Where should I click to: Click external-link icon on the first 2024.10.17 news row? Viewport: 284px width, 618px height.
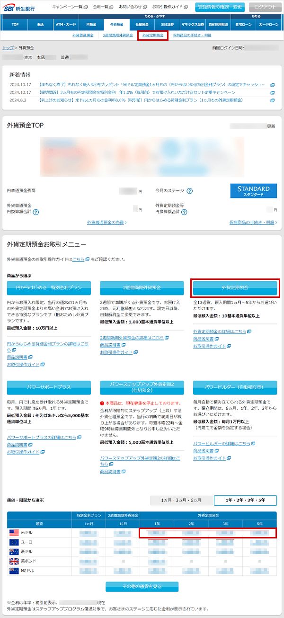[x=273, y=85]
